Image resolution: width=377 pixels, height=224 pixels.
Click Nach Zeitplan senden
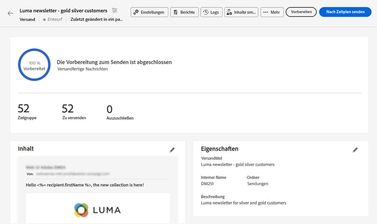345,12
